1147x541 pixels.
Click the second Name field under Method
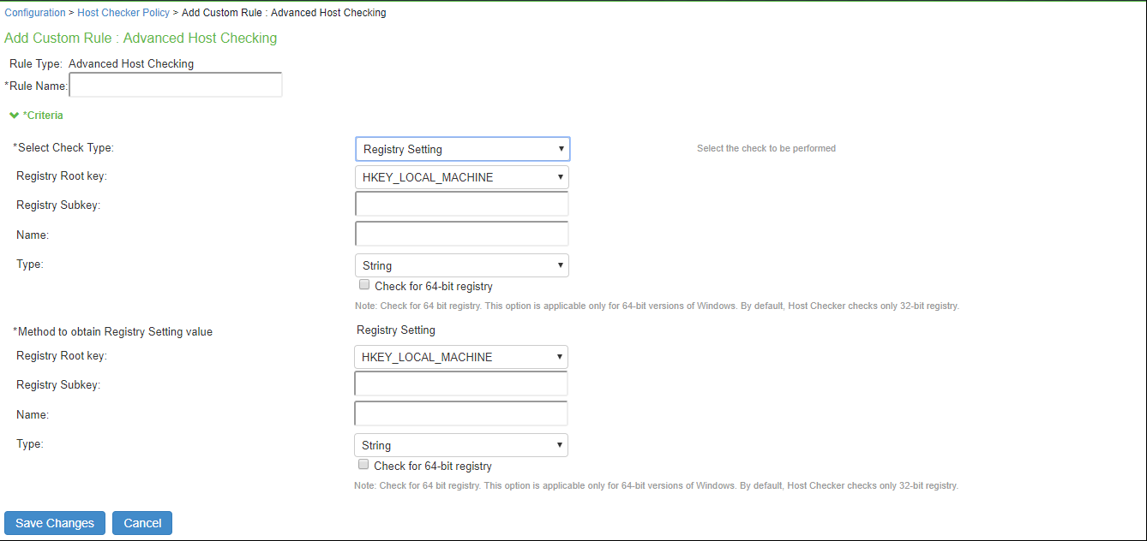461,413
